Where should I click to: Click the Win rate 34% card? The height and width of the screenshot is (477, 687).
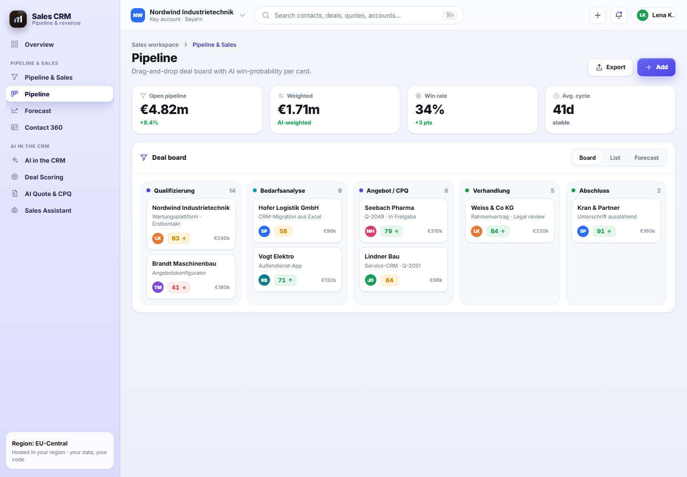pyautogui.click(x=472, y=110)
